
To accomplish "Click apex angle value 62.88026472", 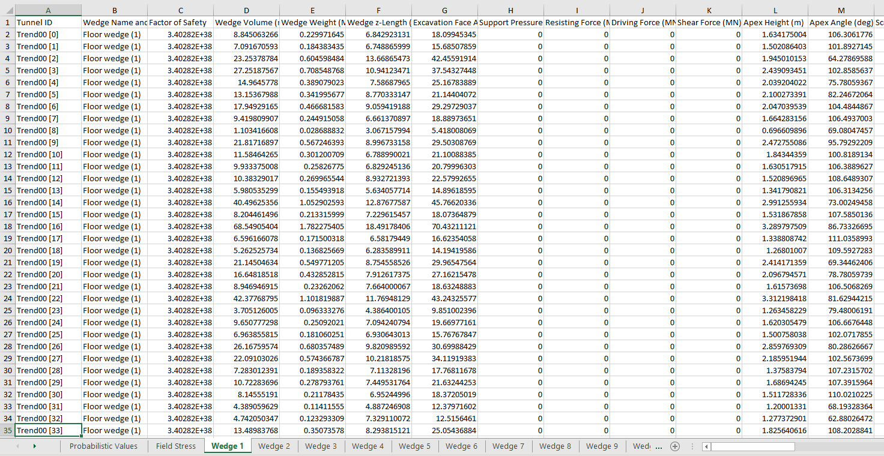I will 841,418.
